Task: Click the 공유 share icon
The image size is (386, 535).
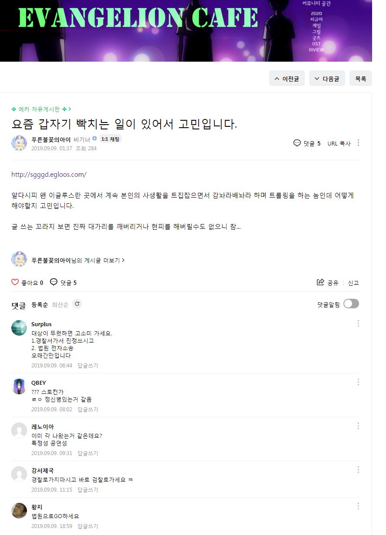Action: click(x=320, y=282)
